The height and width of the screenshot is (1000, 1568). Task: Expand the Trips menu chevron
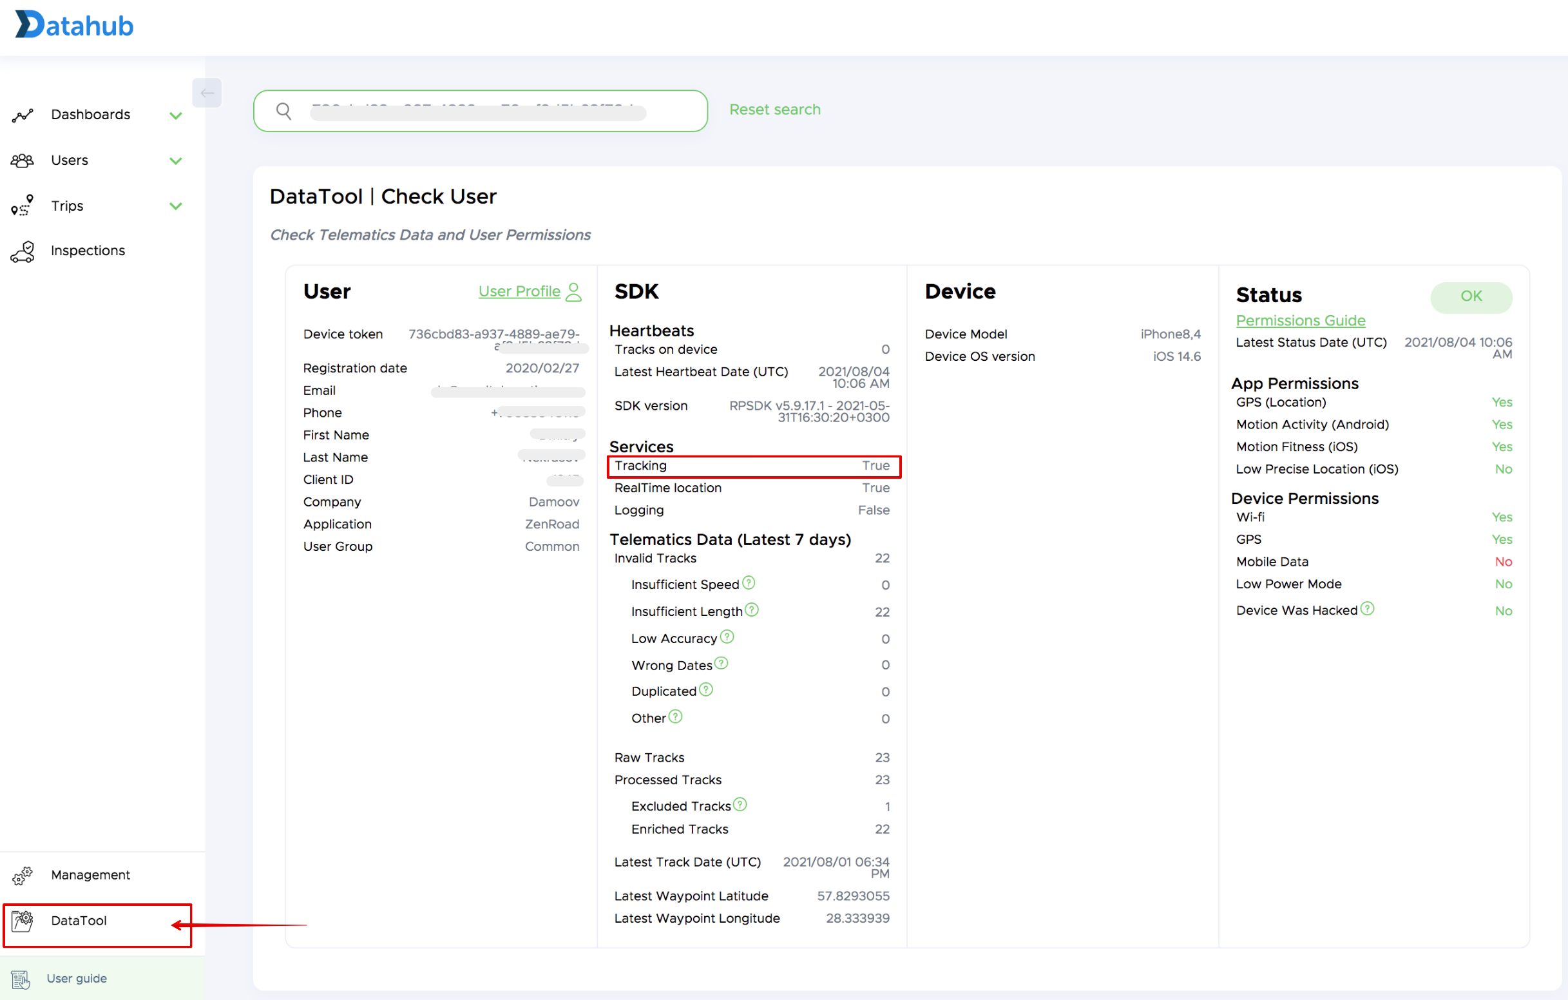coord(175,206)
